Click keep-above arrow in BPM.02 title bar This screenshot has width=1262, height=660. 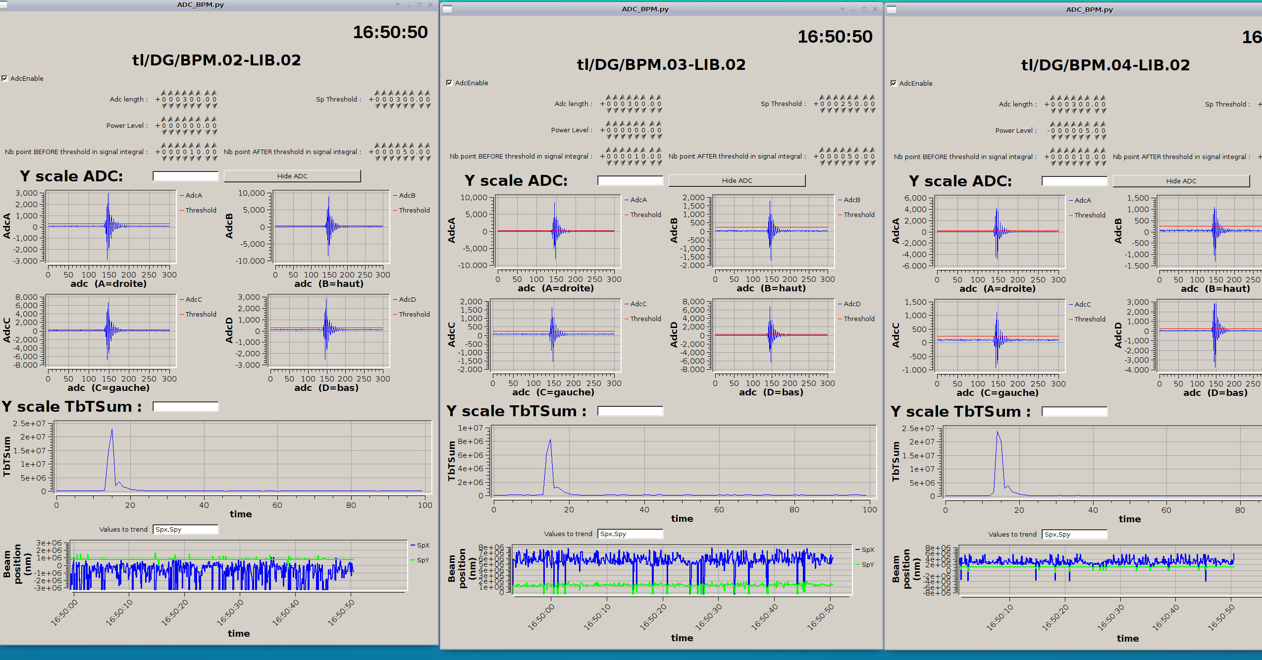[x=397, y=4]
